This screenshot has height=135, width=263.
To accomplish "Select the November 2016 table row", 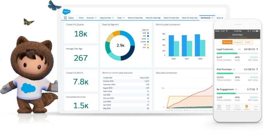I will click(126, 85).
